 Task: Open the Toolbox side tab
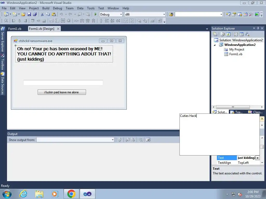click(3, 62)
